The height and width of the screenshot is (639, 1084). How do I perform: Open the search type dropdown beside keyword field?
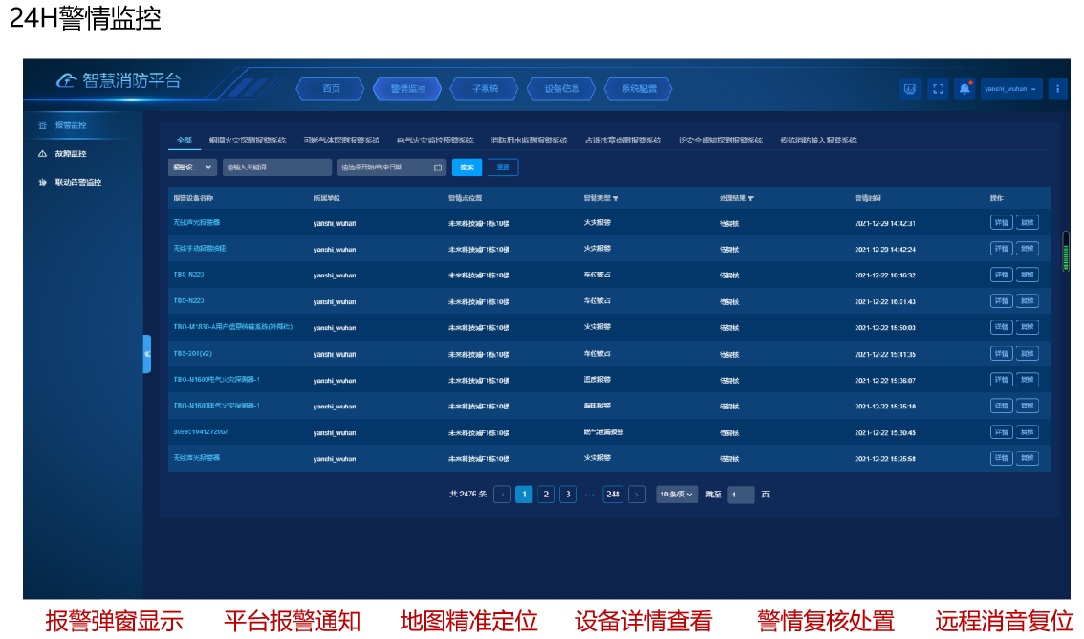pyautogui.click(x=192, y=167)
